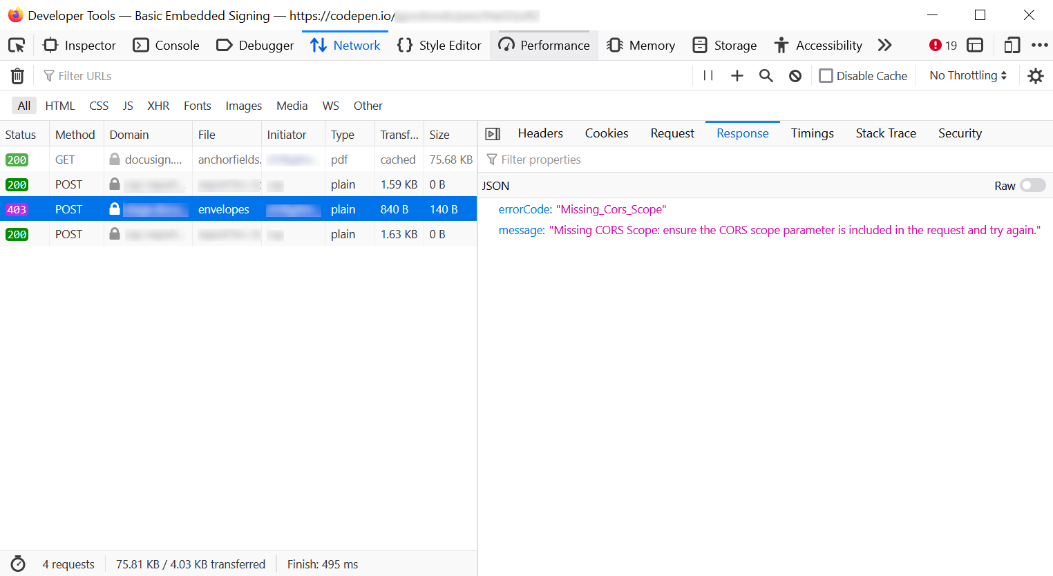Image resolution: width=1053 pixels, height=576 pixels.
Task: Select the element picker tool
Action: tap(17, 45)
